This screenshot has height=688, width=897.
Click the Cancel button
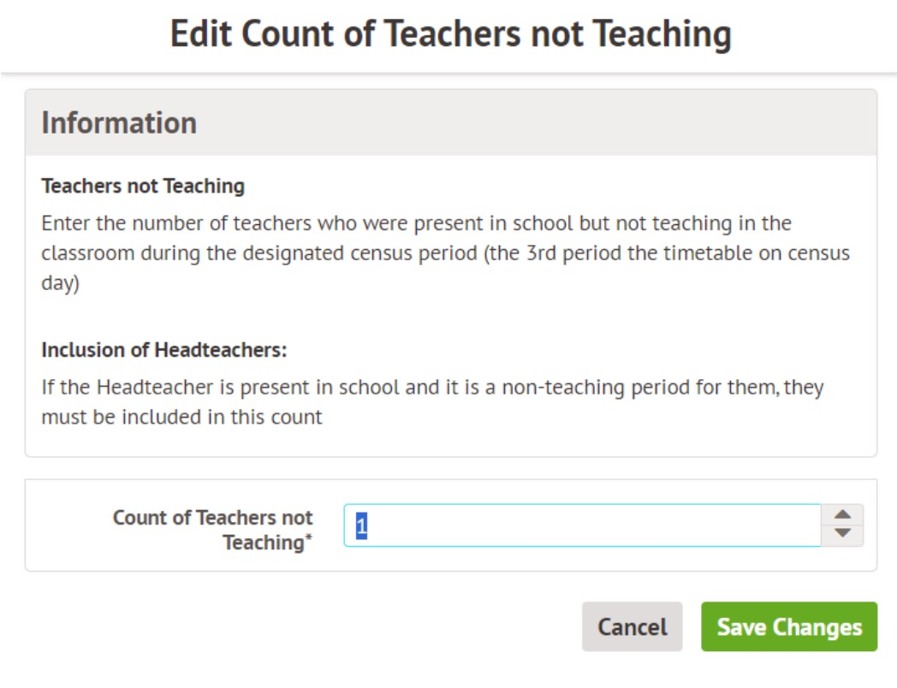(x=632, y=627)
